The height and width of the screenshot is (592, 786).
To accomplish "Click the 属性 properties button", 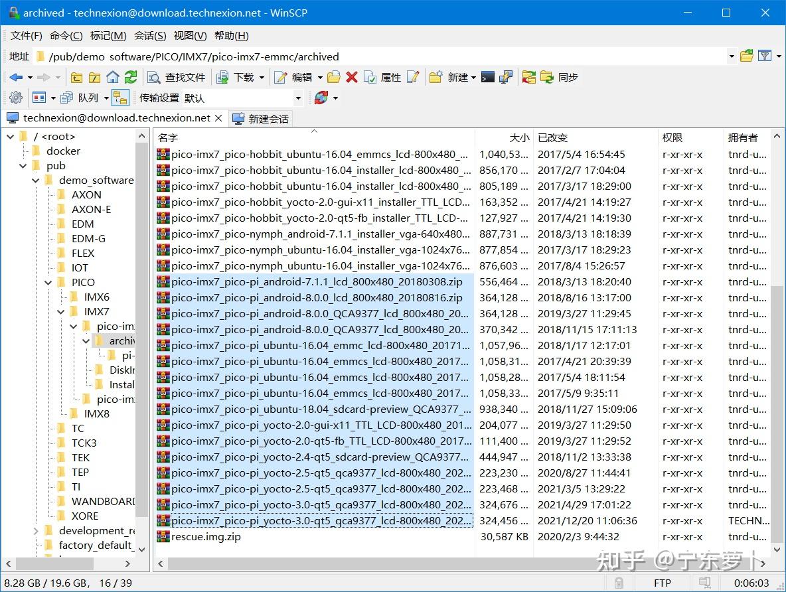I will coord(382,78).
